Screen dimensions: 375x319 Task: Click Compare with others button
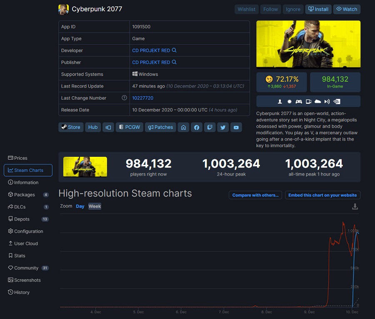(x=255, y=195)
